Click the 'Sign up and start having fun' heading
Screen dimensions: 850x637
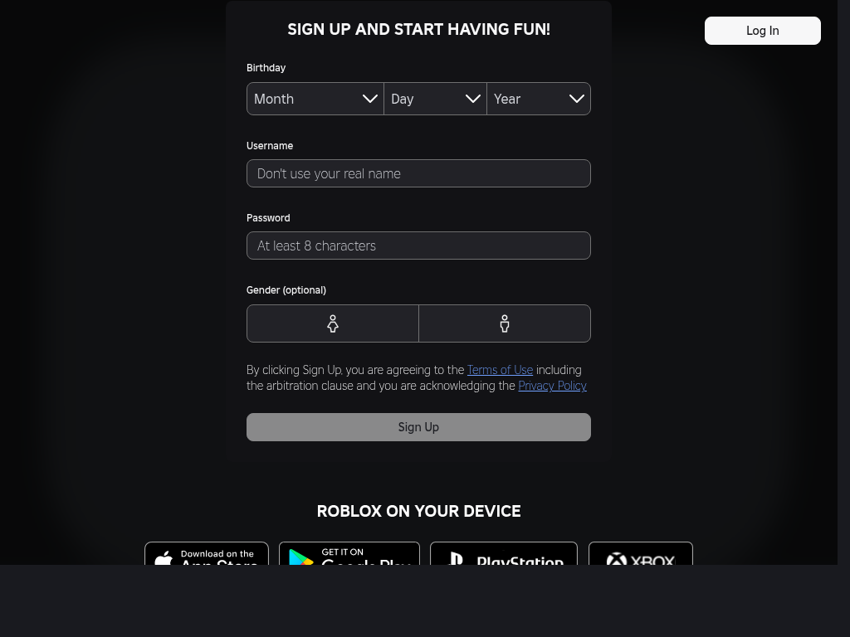tap(418, 30)
